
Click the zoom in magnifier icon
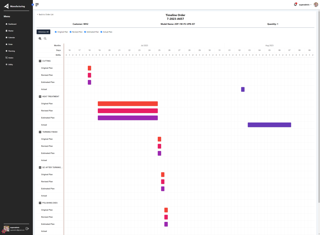click(x=40, y=38)
